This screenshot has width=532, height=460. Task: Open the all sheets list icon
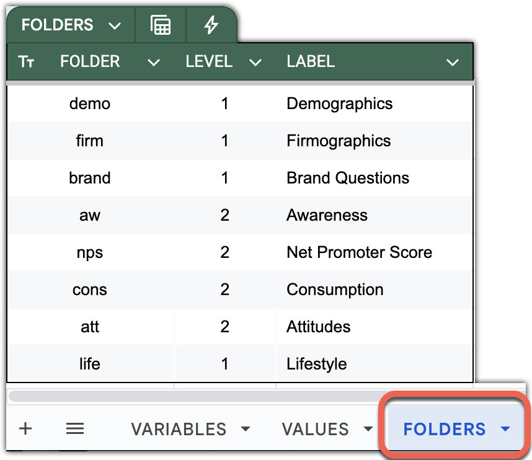[75, 428]
